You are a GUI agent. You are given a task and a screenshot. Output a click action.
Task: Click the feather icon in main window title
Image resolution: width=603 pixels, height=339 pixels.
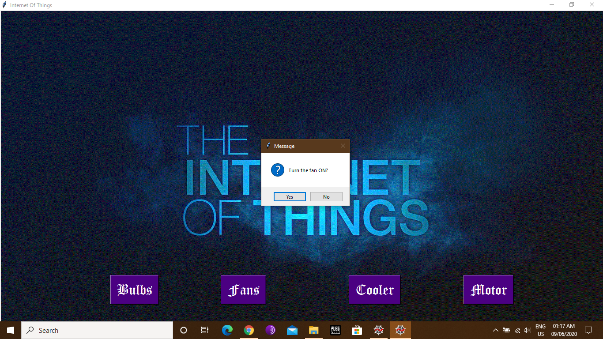click(x=4, y=5)
